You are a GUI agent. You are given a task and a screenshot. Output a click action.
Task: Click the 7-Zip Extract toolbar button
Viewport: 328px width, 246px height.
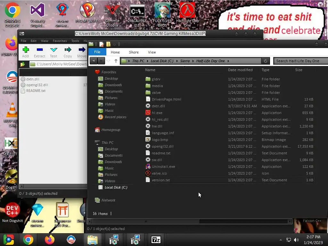click(x=39, y=52)
